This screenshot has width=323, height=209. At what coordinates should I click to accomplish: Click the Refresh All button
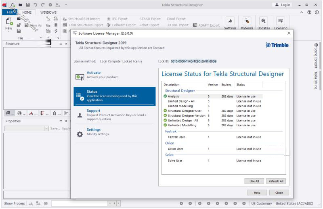tap(276, 181)
